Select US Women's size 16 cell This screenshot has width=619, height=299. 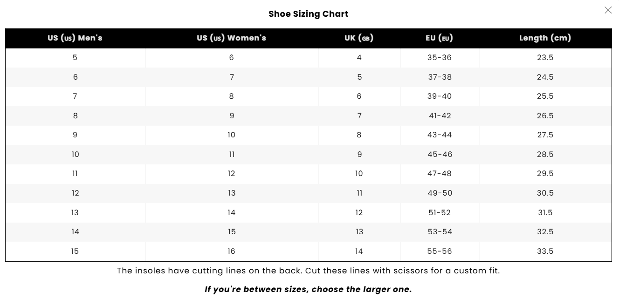[x=232, y=251]
